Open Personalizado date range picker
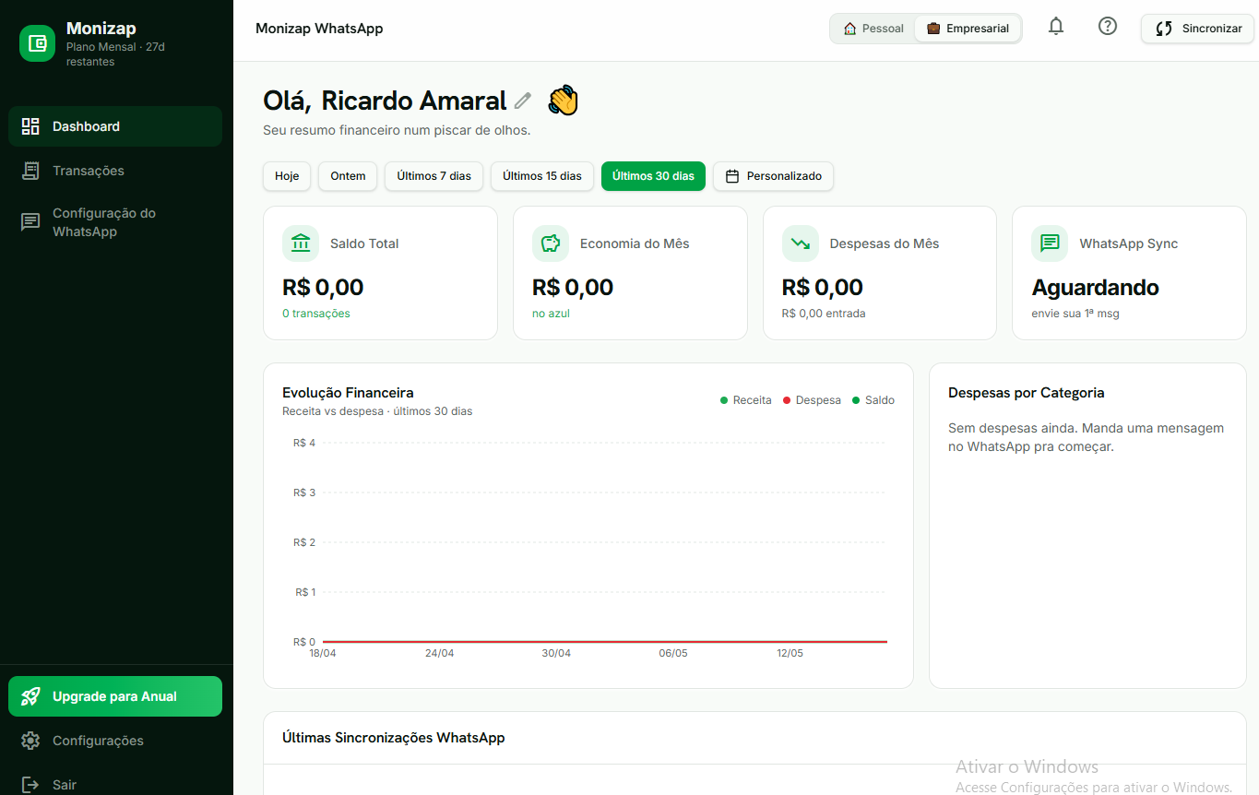Viewport: 1259px width, 795px height. 773,176
